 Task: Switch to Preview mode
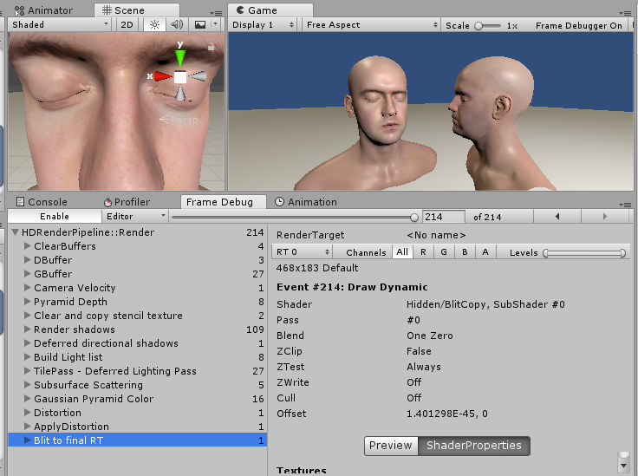tap(391, 446)
